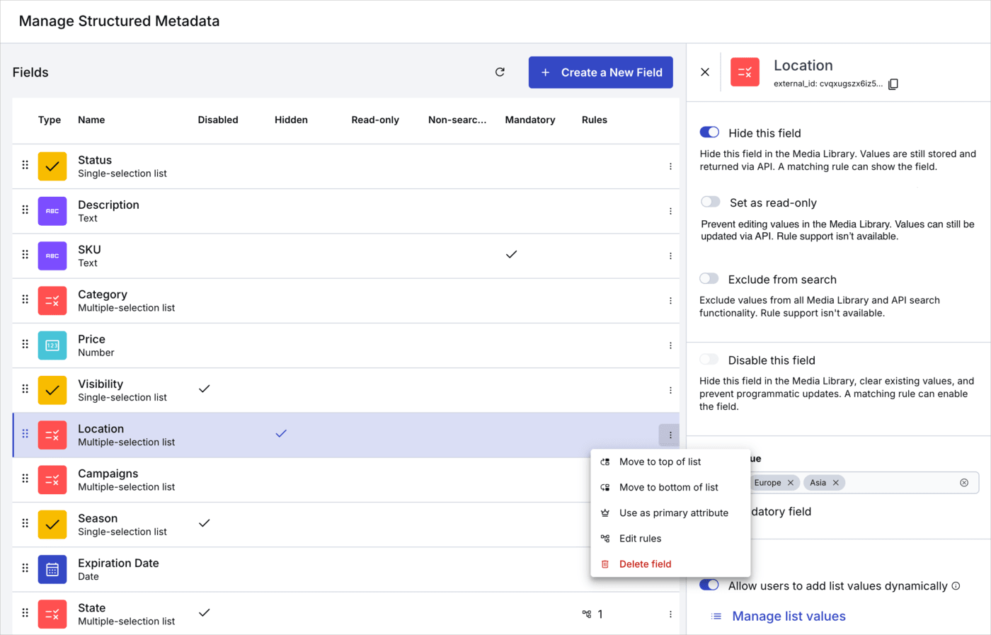This screenshot has width=991, height=635.
Task: Click the Read-only column header
Action: (375, 120)
